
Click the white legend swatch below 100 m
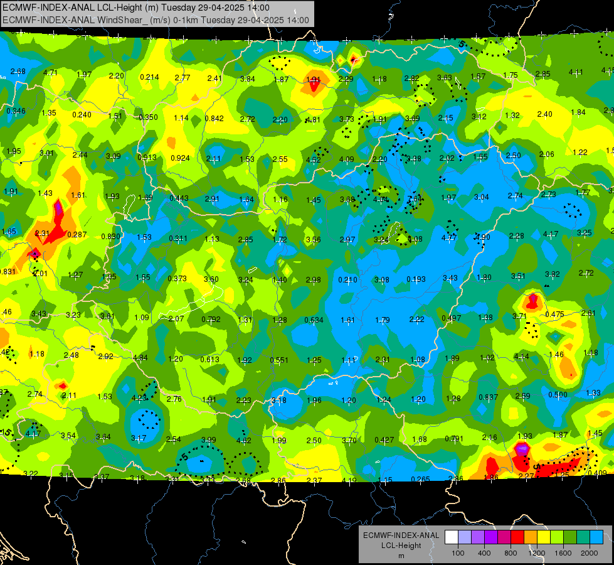(451, 537)
